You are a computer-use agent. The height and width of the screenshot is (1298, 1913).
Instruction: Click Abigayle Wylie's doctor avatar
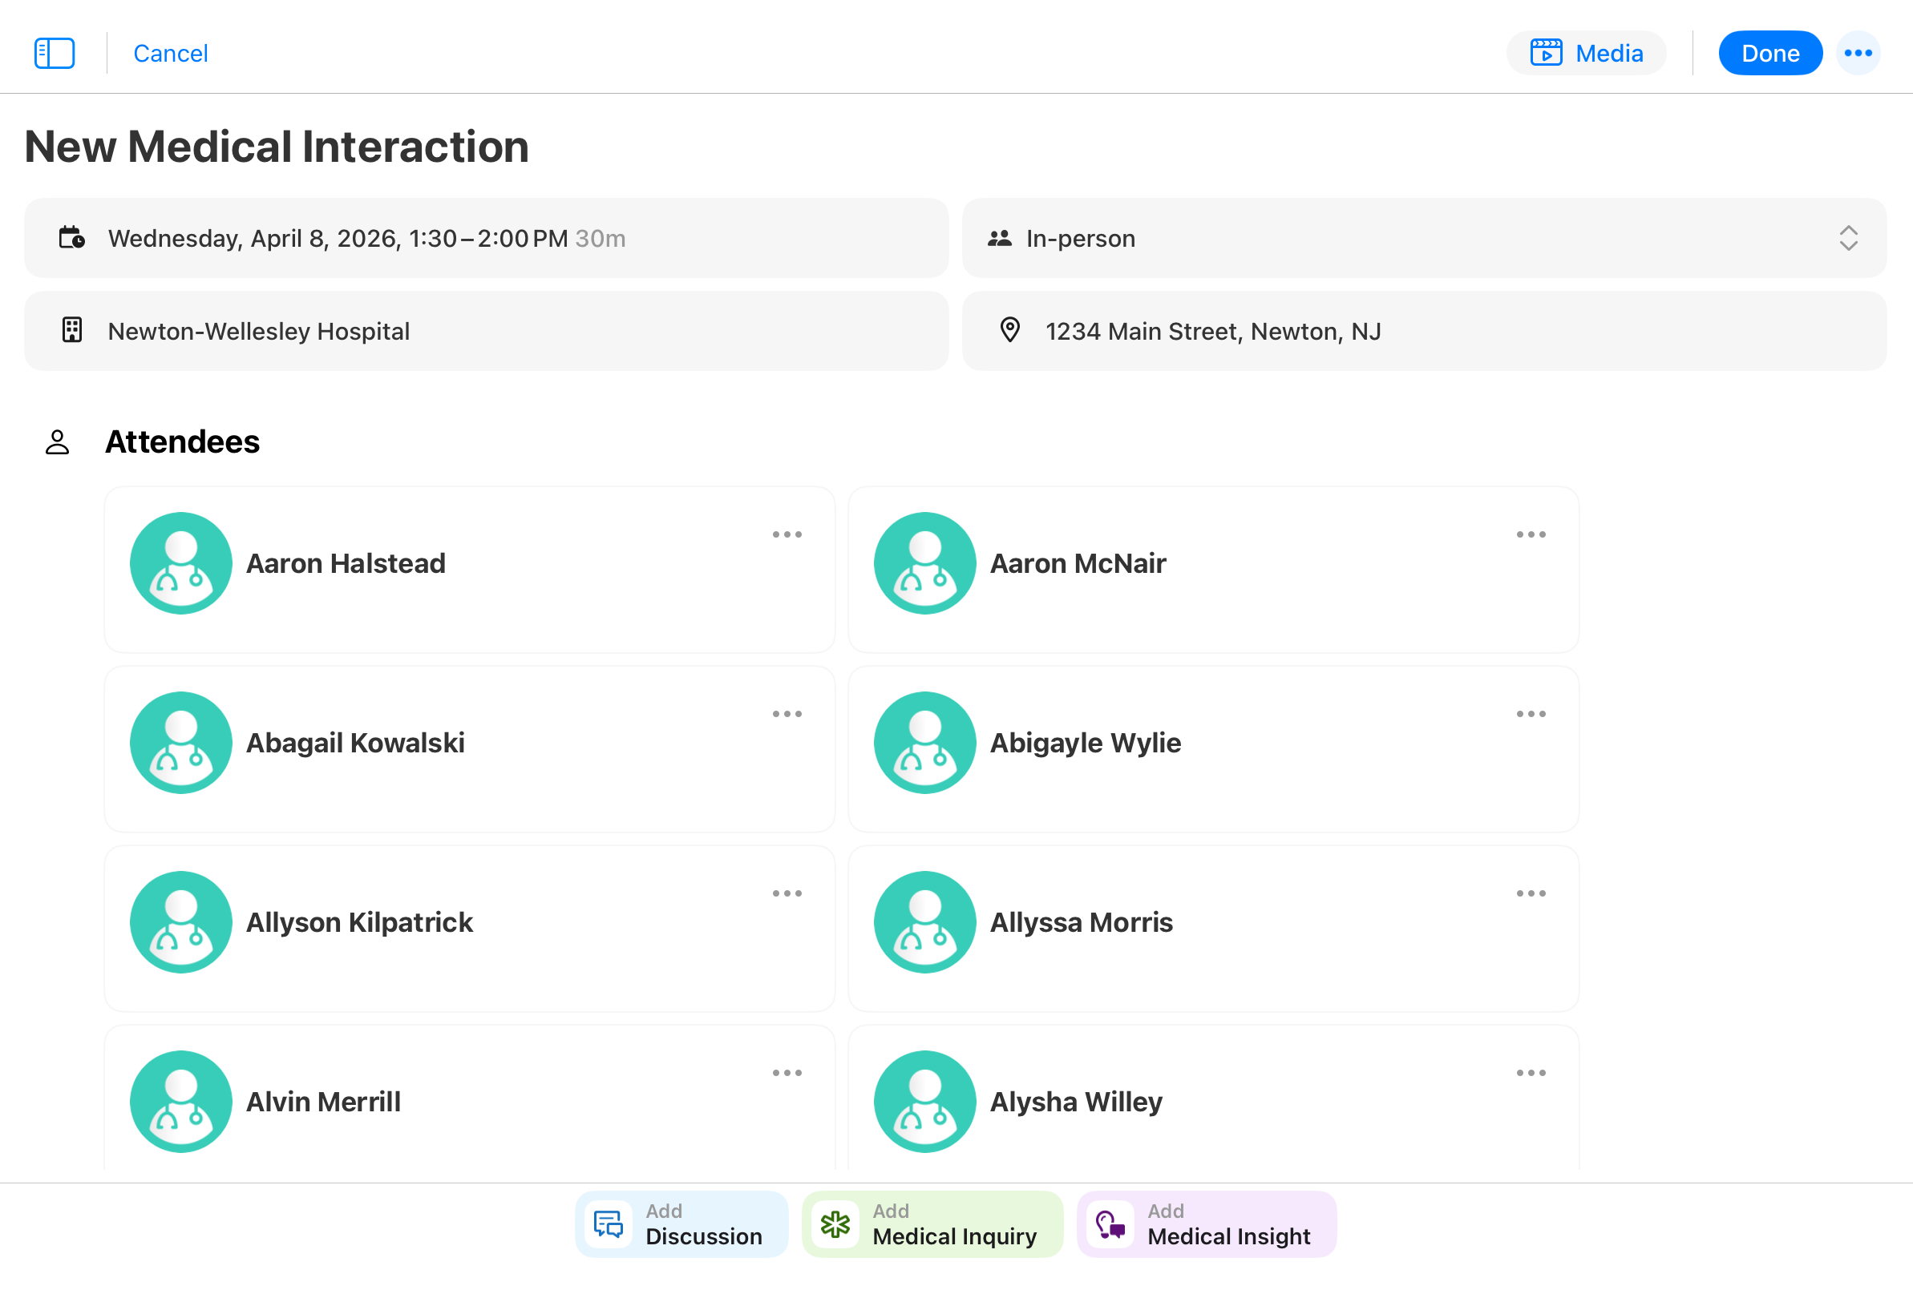click(924, 743)
